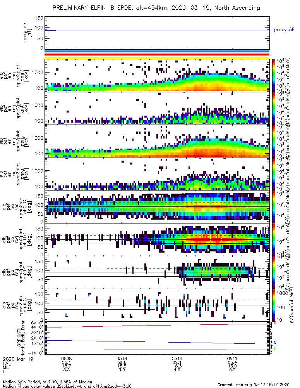Click the ch3LC pitch-angle spectrogram panel

coord(157,305)
